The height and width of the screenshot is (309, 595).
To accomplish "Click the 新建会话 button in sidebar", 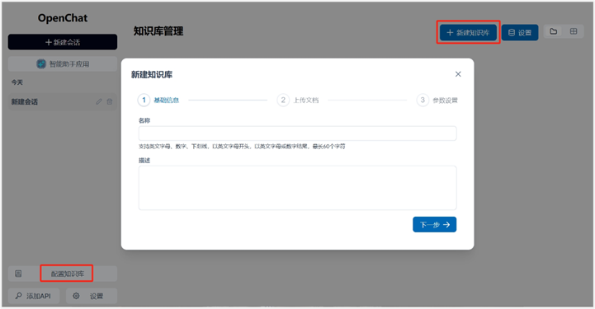I will (x=63, y=42).
